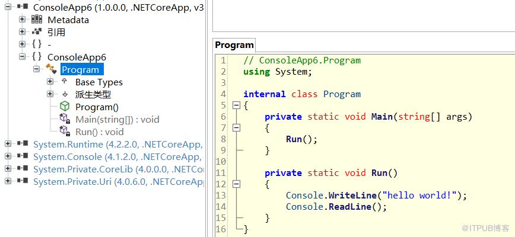
Task: Collapse the Program class node
Action: click(36, 69)
